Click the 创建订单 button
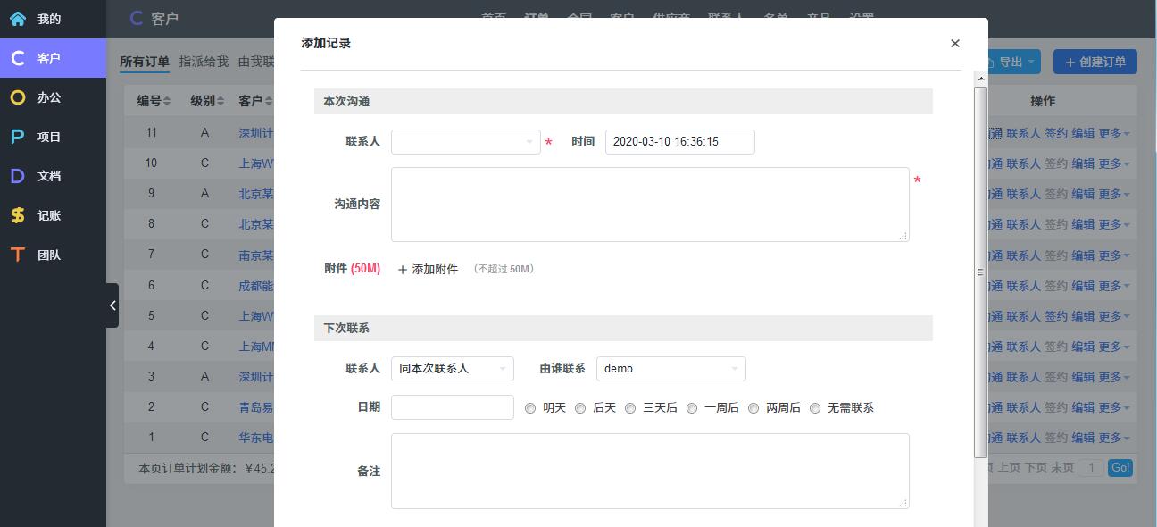1157x527 pixels. click(x=1095, y=62)
